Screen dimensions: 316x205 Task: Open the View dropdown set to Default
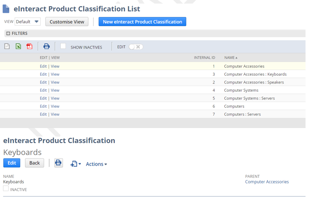pos(28,22)
